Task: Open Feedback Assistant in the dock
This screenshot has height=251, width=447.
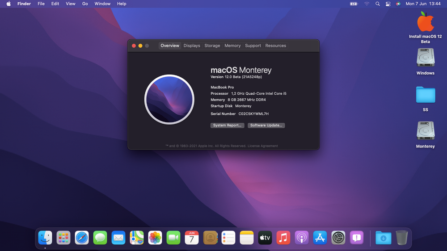Action: [356, 238]
